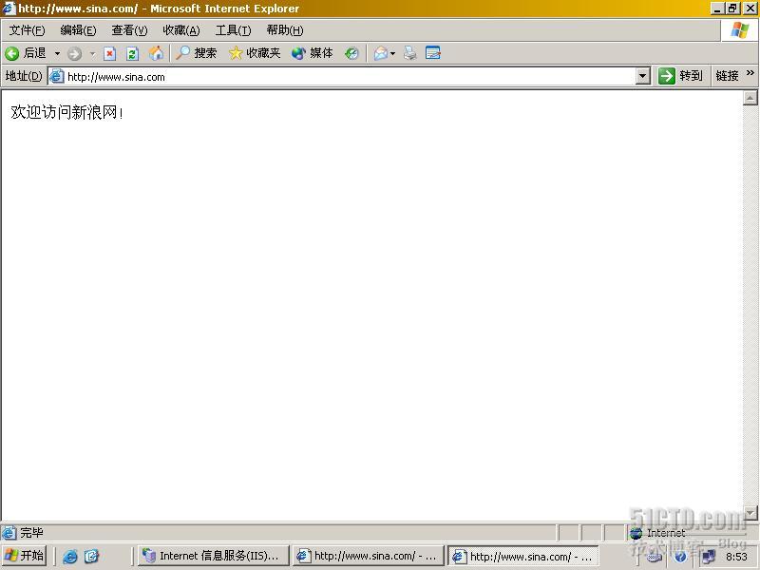Image resolution: width=760 pixels, height=570 pixels.
Task: Click the scrollbar up arrow
Action: point(750,98)
